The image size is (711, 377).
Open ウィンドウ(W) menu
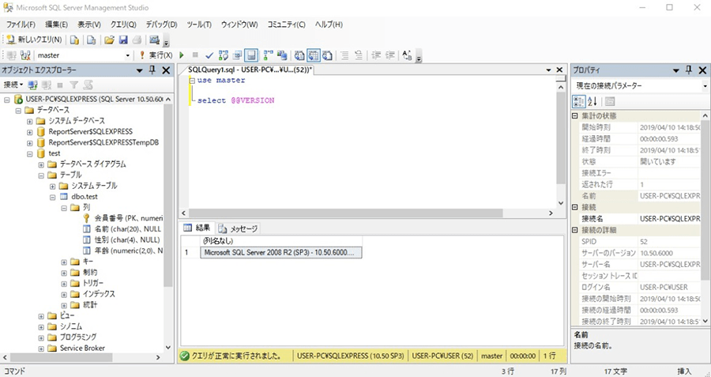[239, 25]
